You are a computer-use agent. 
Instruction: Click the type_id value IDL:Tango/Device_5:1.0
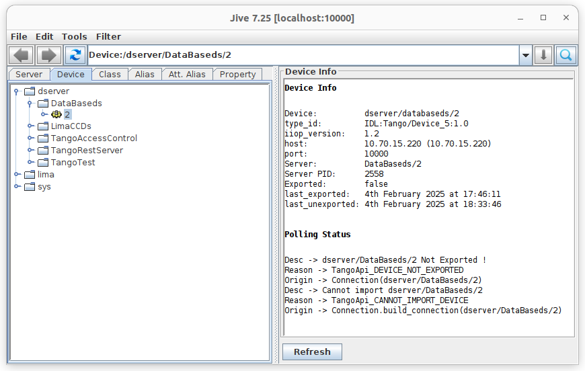click(x=416, y=124)
